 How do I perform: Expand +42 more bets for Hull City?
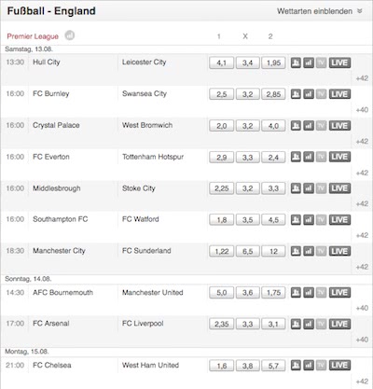tap(362, 78)
